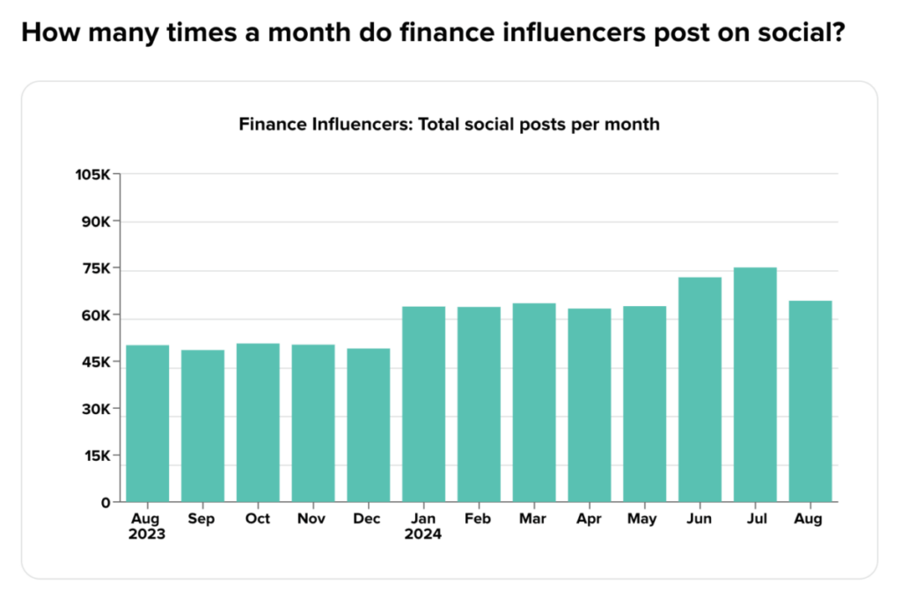Click the Jul bar in chart
Viewport: 901px width, 598px height.
coord(755,384)
